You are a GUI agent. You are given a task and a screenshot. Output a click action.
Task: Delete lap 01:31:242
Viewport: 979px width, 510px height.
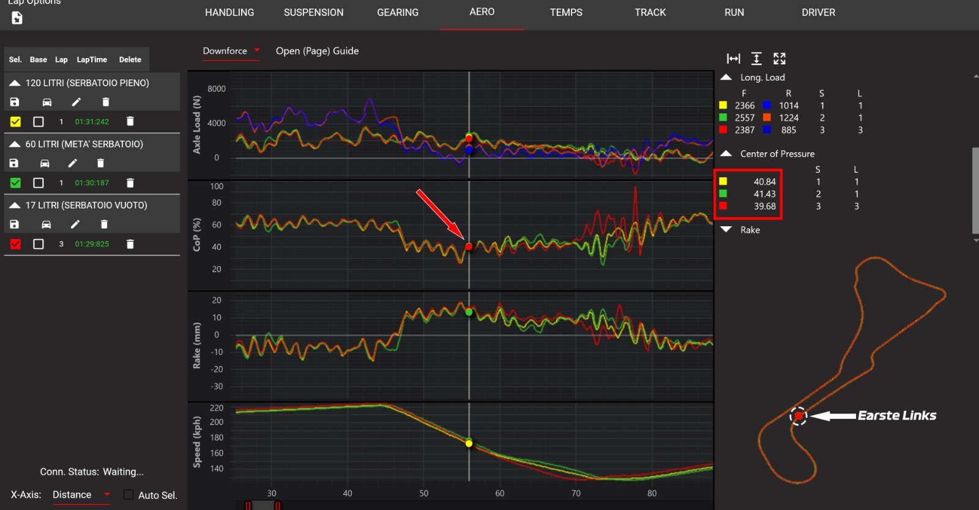[x=130, y=122]
